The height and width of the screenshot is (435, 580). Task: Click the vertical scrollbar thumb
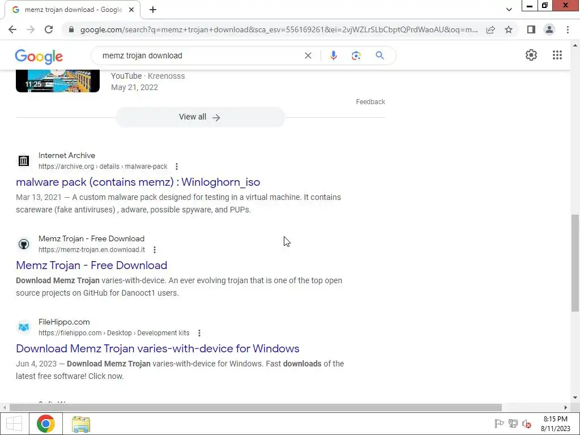[x=575, y=263]
